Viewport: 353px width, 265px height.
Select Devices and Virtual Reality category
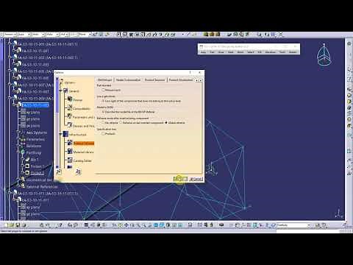(x=83, y=126)
